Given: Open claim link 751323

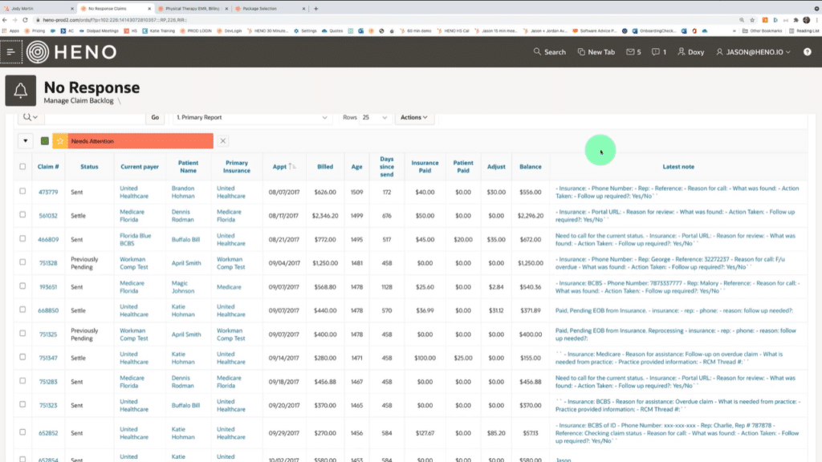Looking at the screenshot, I should point(48,405).
